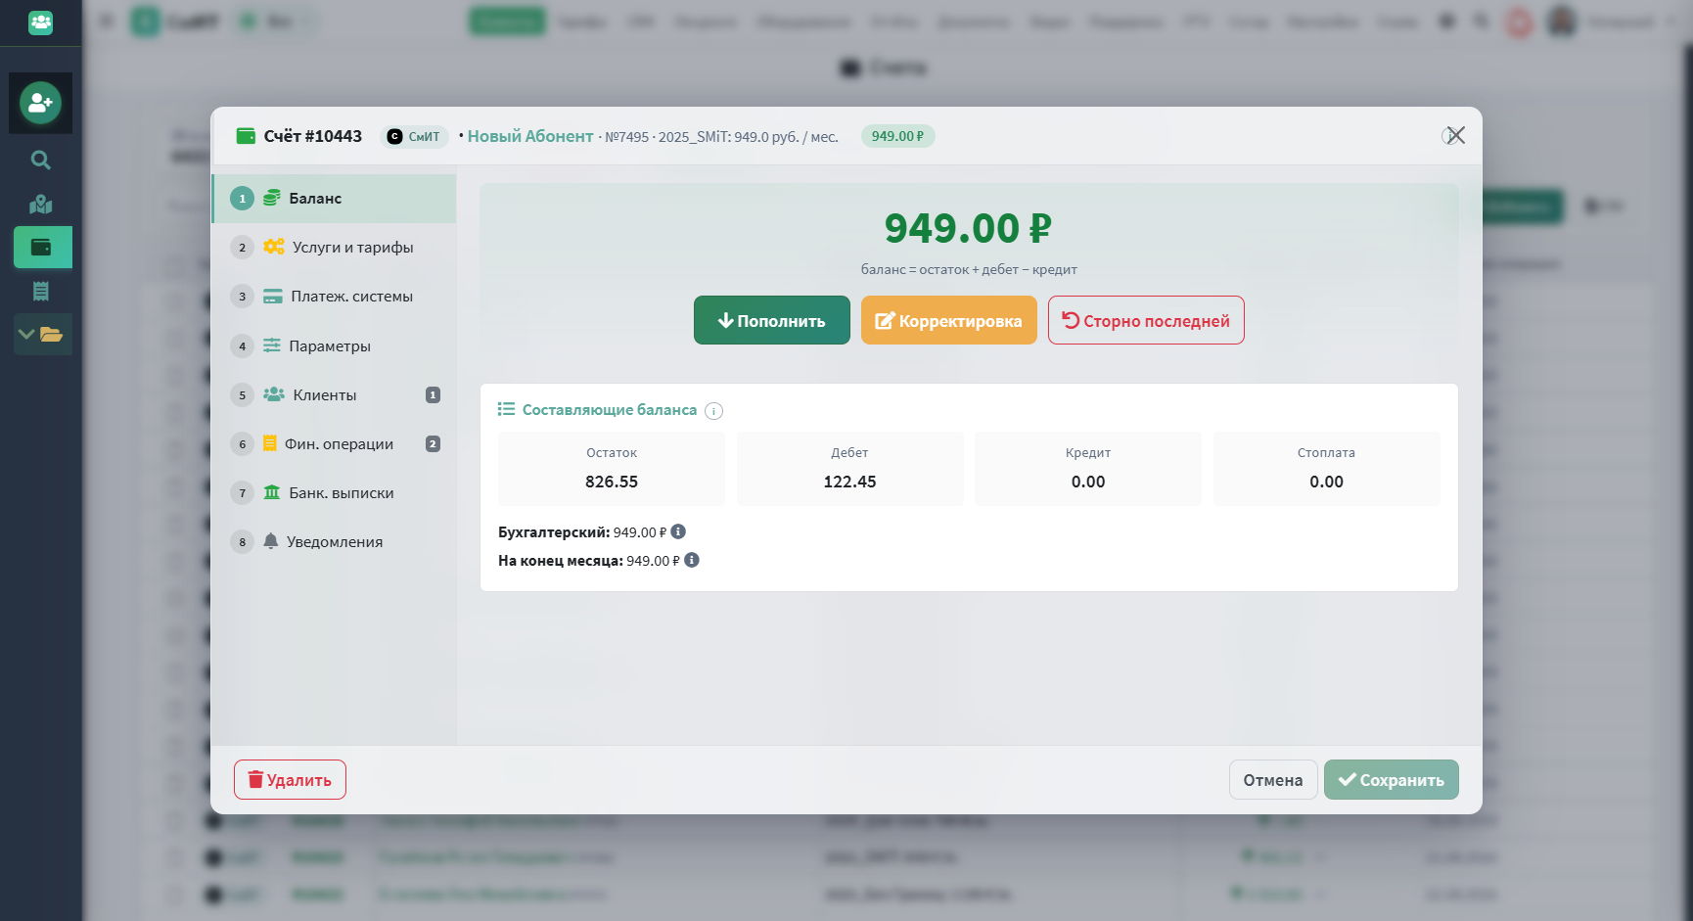1693x921 pixels.
Task: Click info icon beside На конец месяца
Action: click(x=692, y=560)
